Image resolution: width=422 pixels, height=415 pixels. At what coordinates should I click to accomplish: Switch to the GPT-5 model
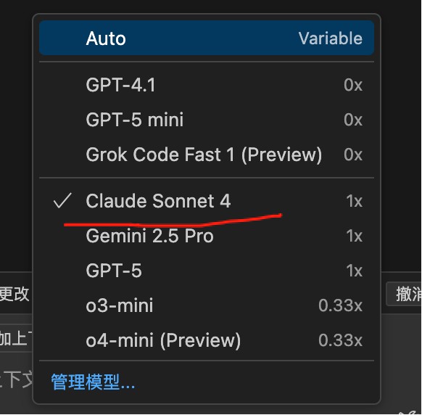(x=207, y=271)
